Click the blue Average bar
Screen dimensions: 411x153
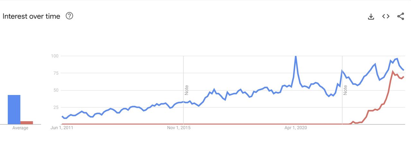(14, 109)
